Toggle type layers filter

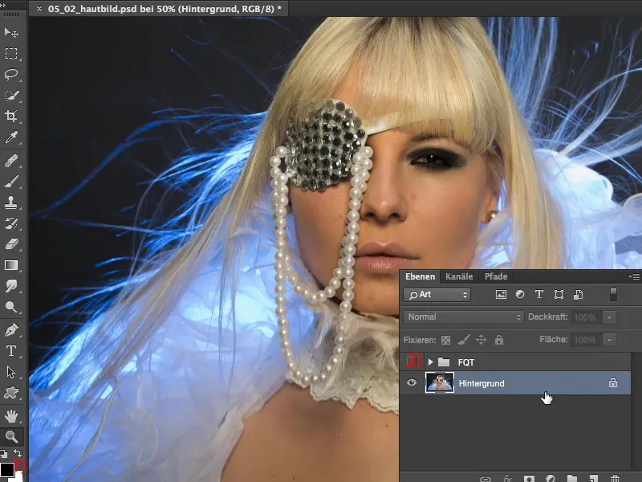pyautogui.click(x=539, y=294)
